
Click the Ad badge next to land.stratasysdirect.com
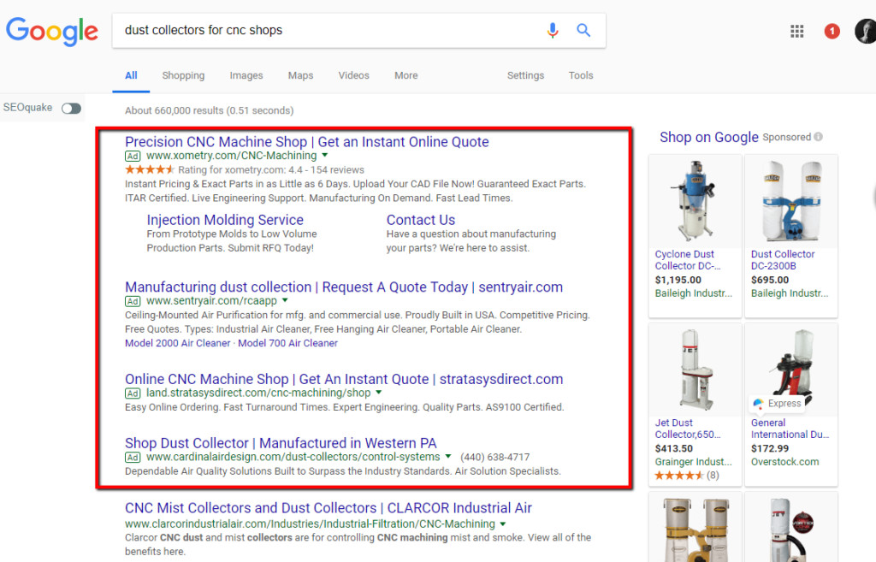point(133,393)
